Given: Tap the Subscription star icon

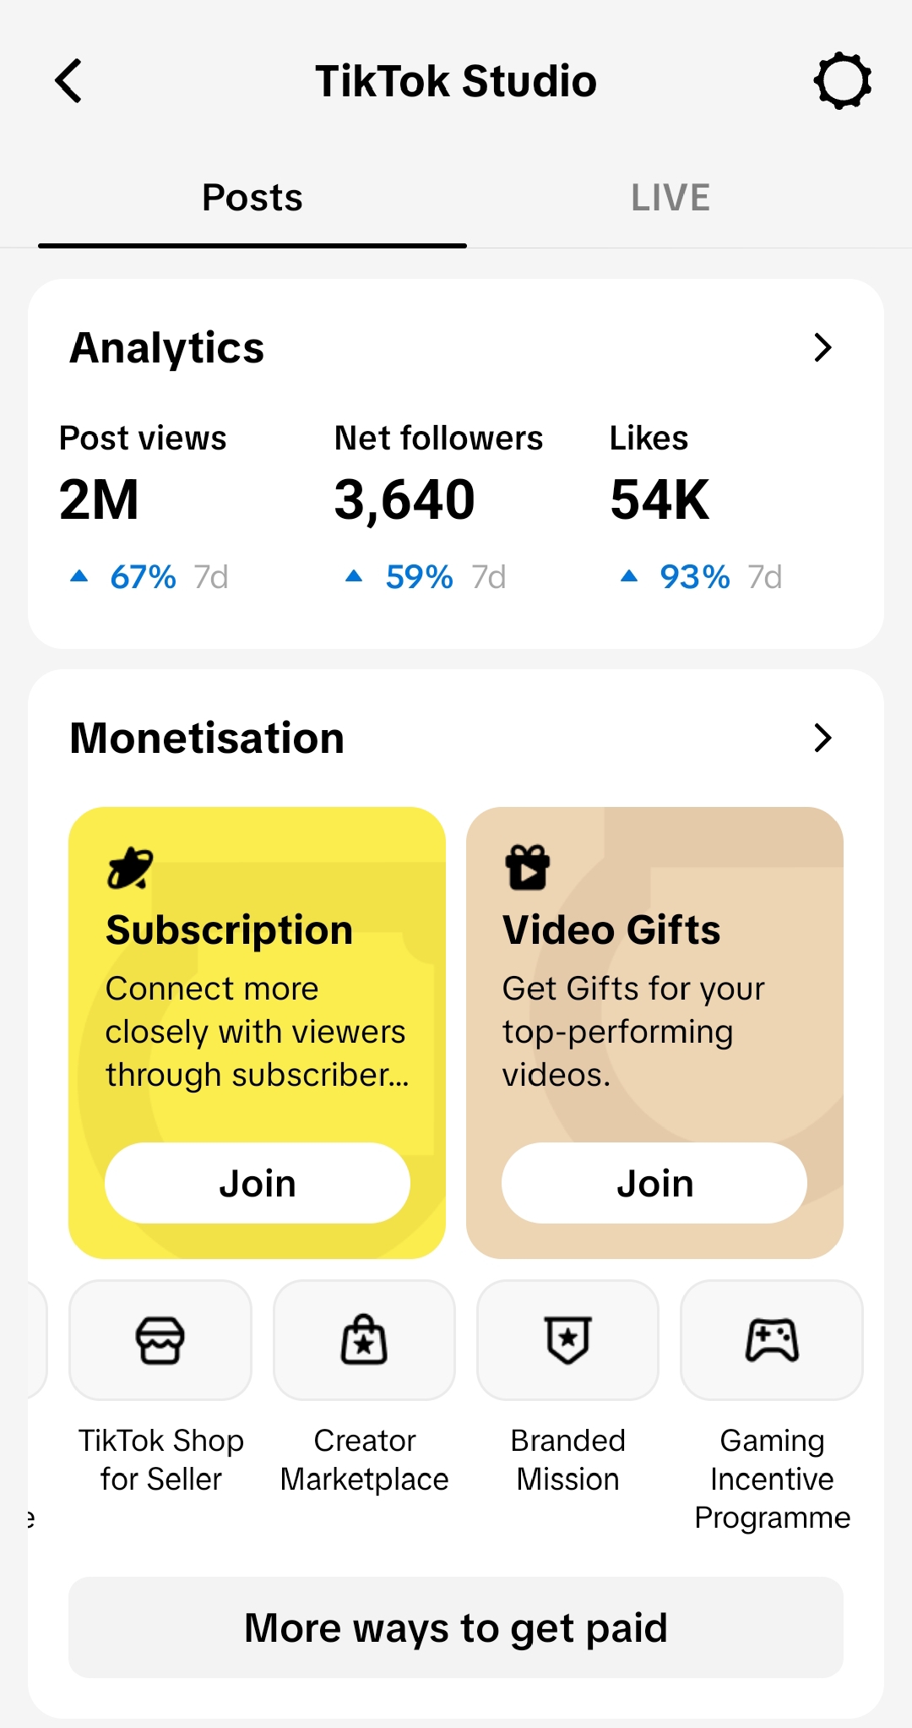Looking at the screenshot, I should pos(130,868).
